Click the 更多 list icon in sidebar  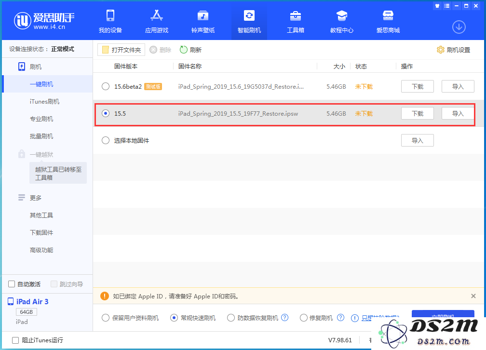21,198
